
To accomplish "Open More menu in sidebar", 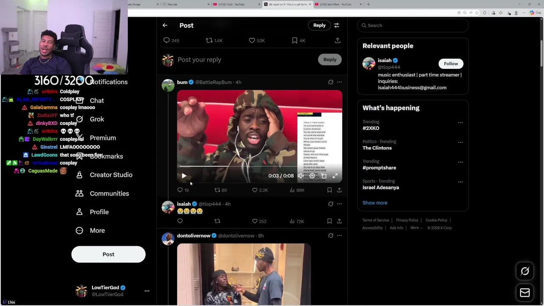I will tap(90, 230).
